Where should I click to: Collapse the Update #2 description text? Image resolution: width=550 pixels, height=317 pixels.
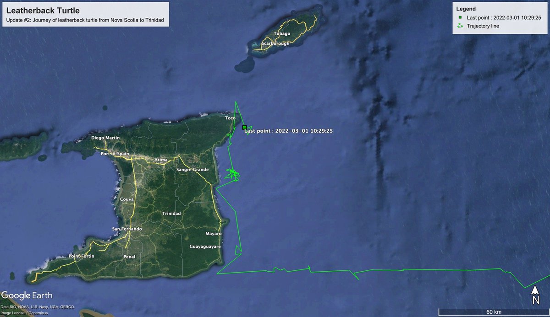(85, 20)
